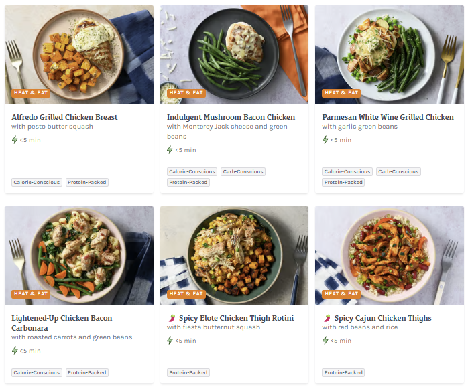Click chili pepper icon beside Spicy Elote Chicken

[172, 318]
